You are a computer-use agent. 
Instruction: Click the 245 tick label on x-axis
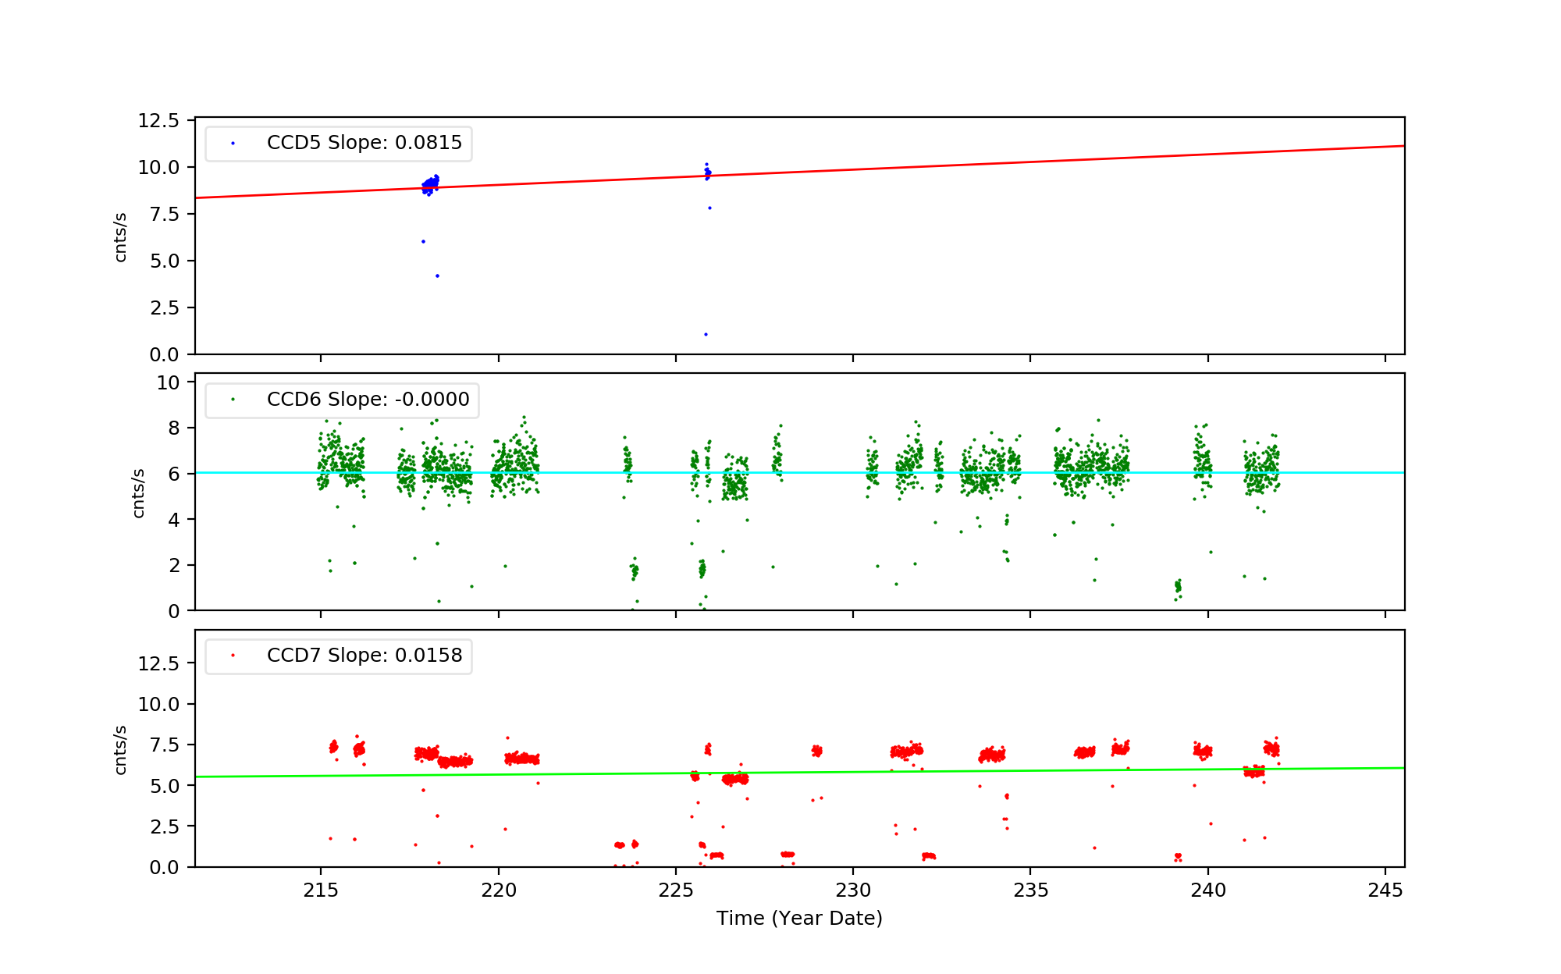(1385, 890)
